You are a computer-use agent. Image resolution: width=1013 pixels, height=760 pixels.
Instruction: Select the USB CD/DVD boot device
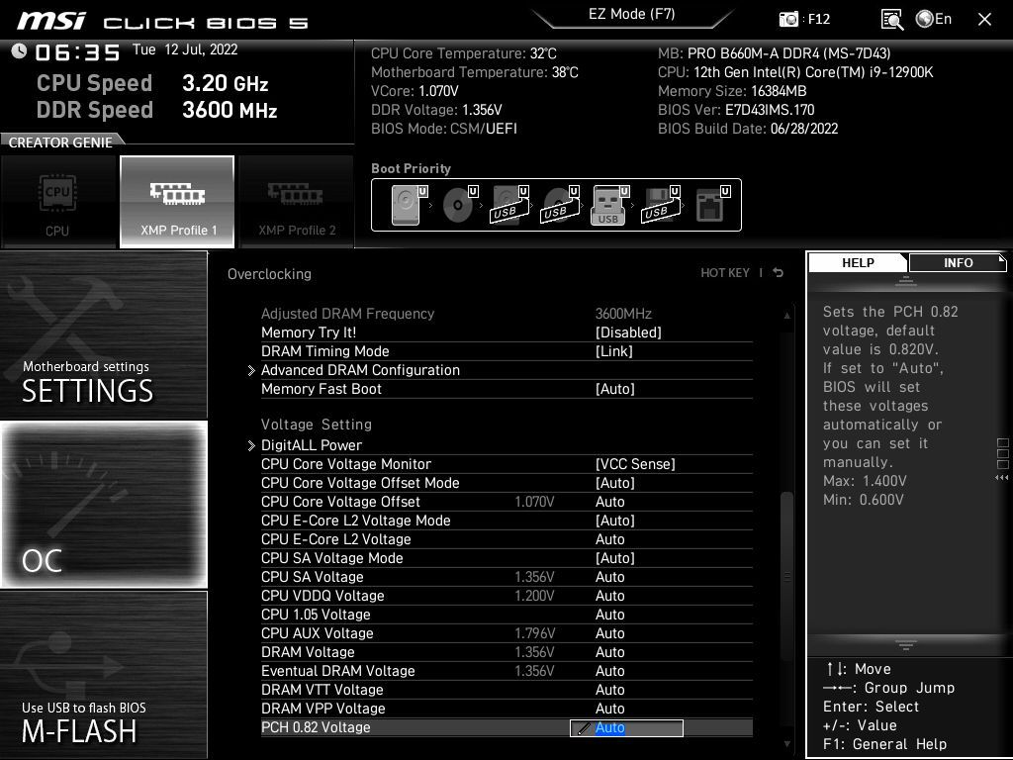[561, 205]
